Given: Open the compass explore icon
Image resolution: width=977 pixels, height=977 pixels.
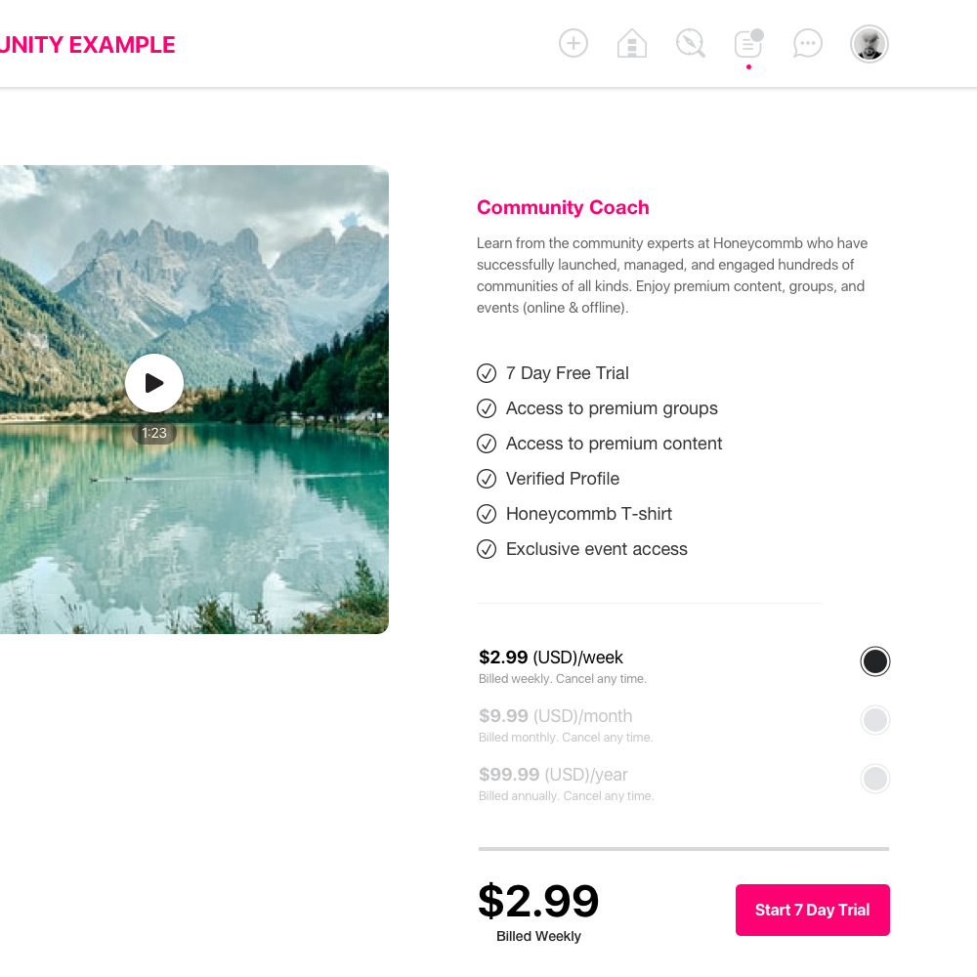Looking at the screenshot, I should pyautogui.click(x=691, y=44).
